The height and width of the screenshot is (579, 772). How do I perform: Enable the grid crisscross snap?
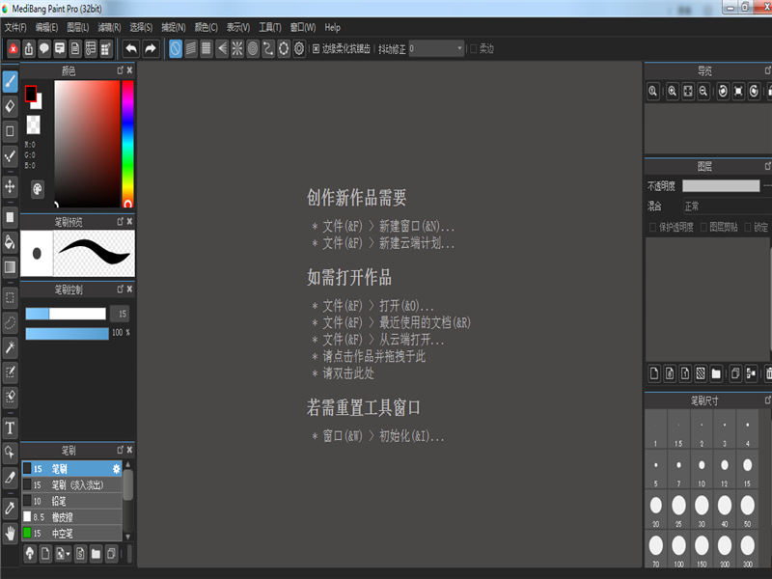click(207, 49)
